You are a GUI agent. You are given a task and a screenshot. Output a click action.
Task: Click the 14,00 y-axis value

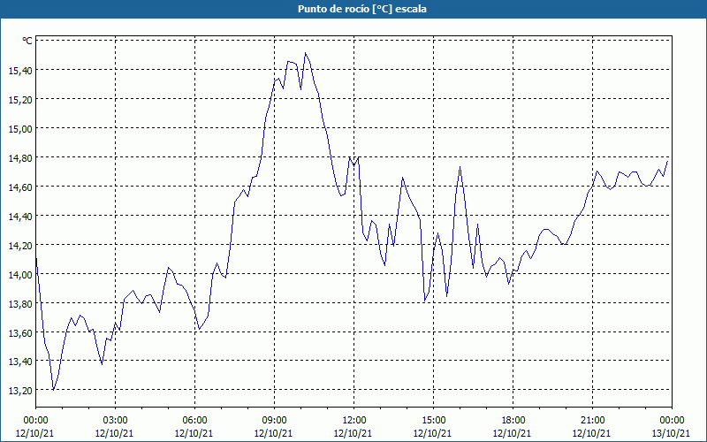(x=19, y=275)
